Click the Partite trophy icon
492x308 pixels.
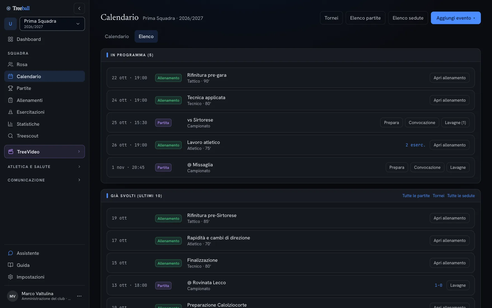[x=11, y=88]
